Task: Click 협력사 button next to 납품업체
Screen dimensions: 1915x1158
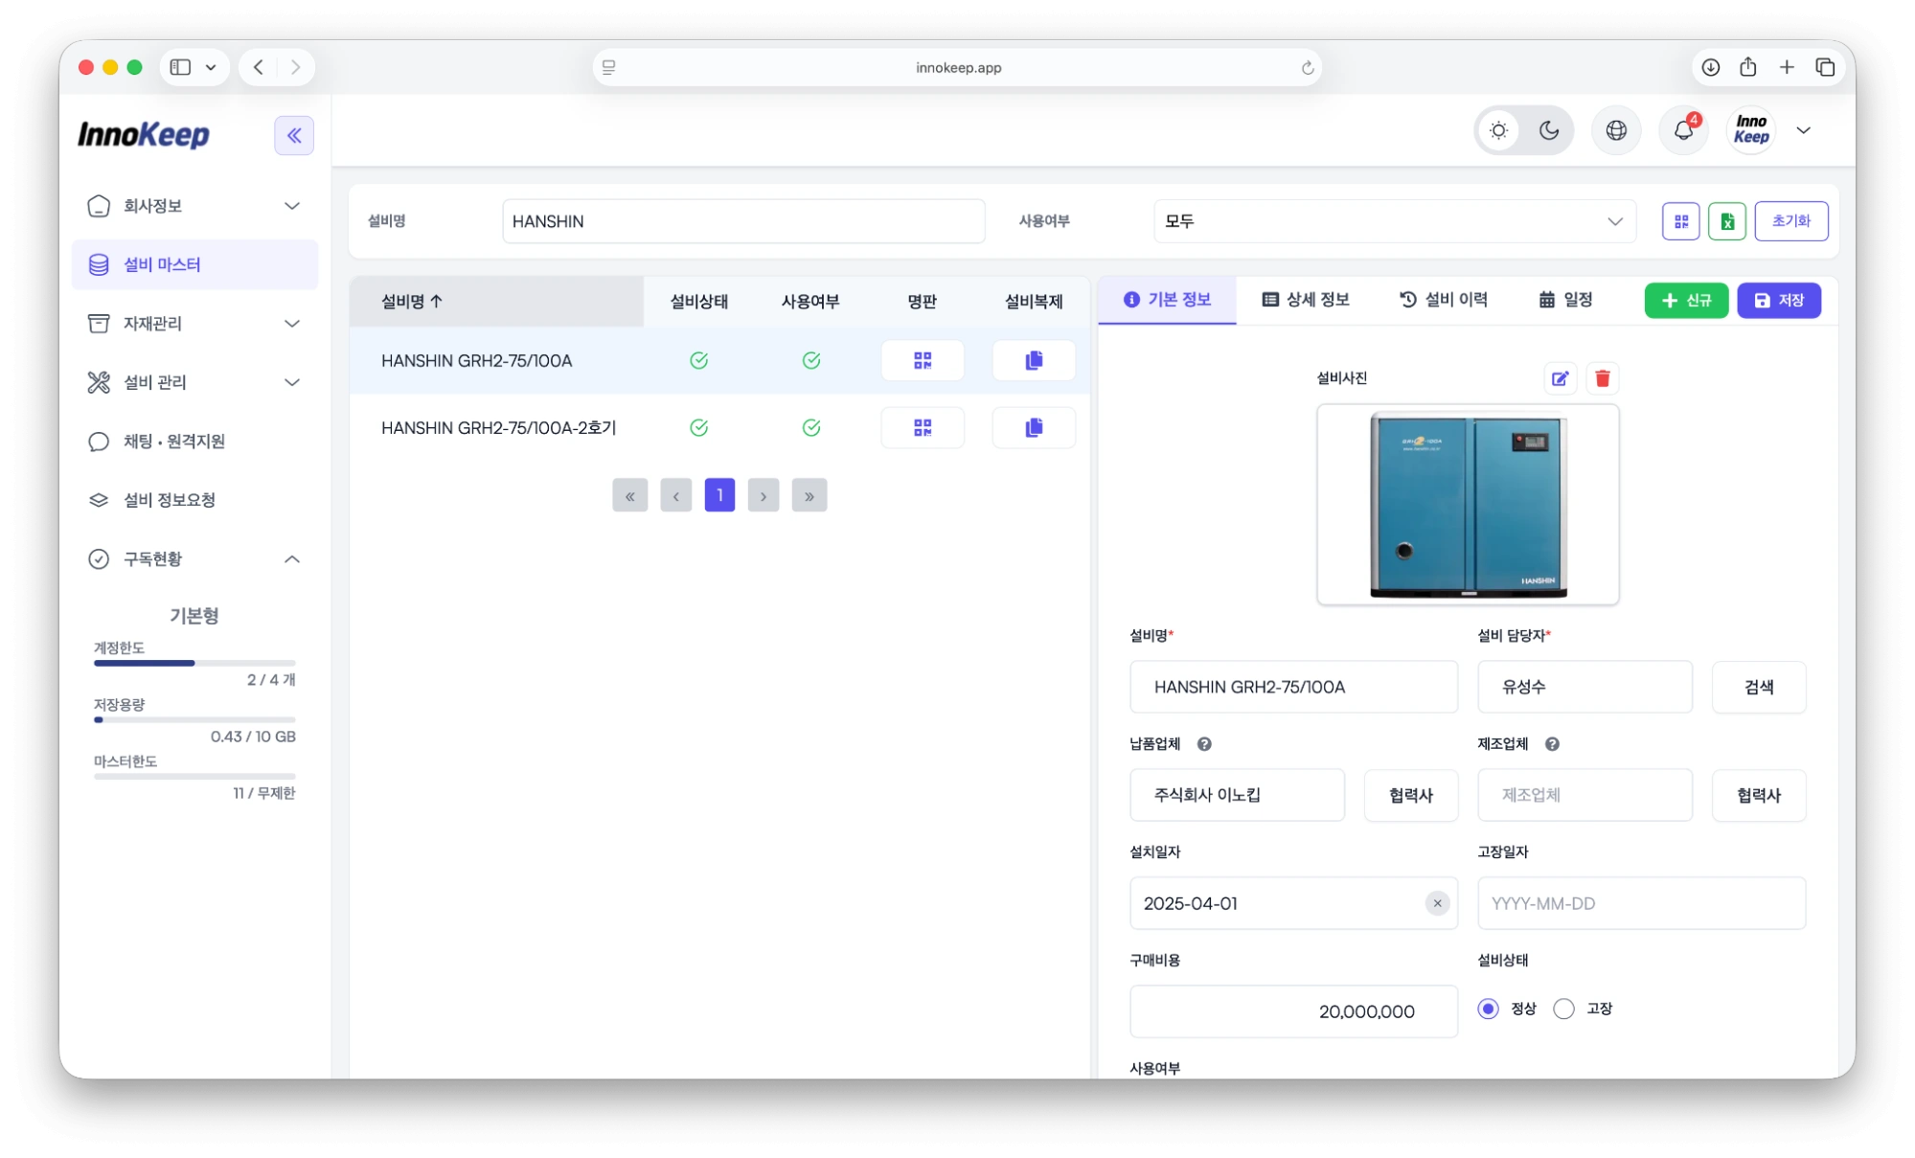Action: tap(1411, 795)
